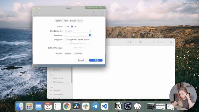Image resolution: width=199 pixels, height=112 pixels.
Task: Open OBS Studio from the Dock
Action: (128, 106)
